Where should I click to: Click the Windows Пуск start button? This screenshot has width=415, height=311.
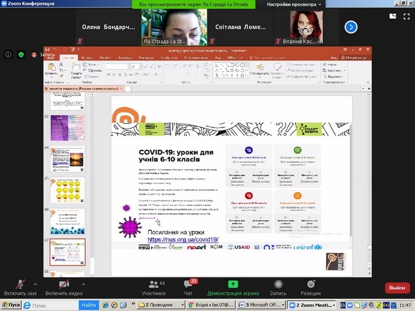pyautogui.click(x=11, y=305)
